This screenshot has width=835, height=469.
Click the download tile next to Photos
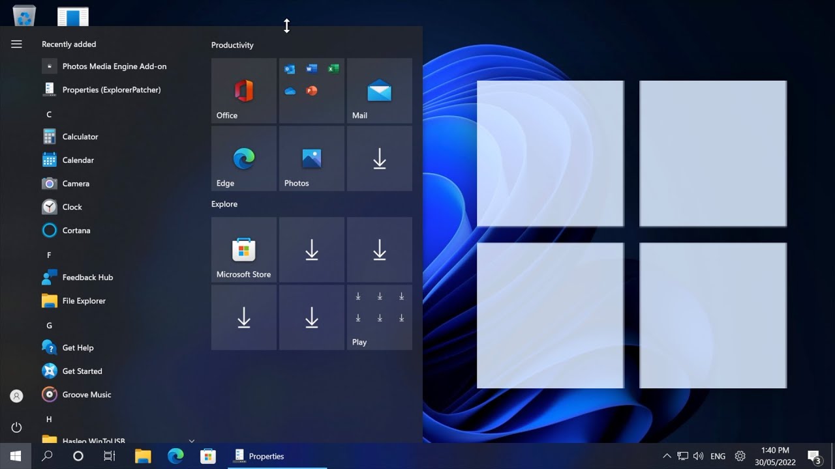pos(380,158)
